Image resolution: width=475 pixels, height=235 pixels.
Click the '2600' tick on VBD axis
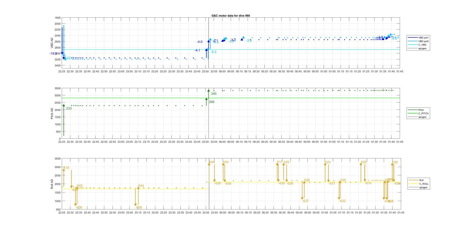pos(57,42)
